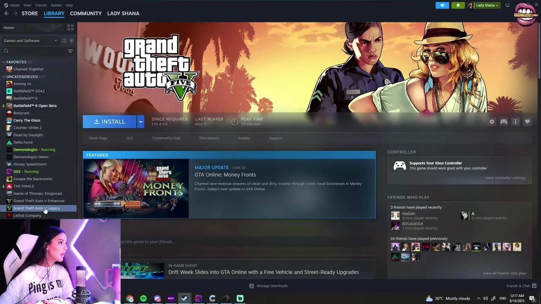Click the blue INSTALL button

pos(109,122)
